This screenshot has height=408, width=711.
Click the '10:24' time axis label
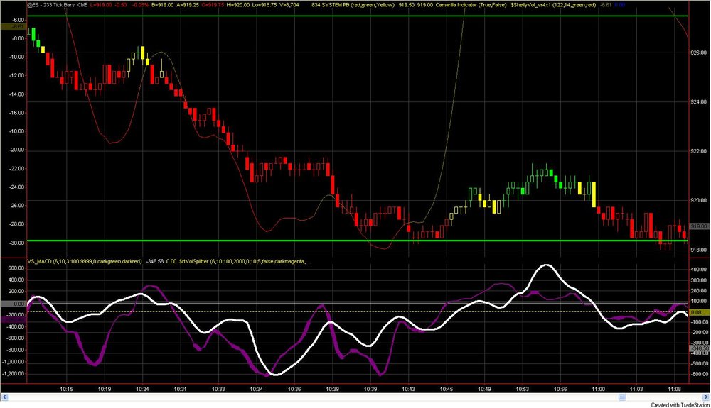[142, 389]
